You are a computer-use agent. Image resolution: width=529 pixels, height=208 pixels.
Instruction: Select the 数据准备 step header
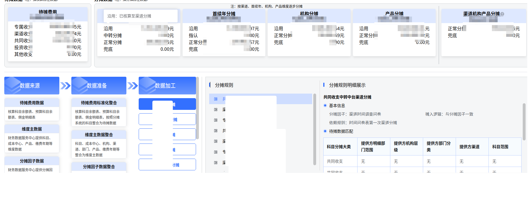point(99,86)
